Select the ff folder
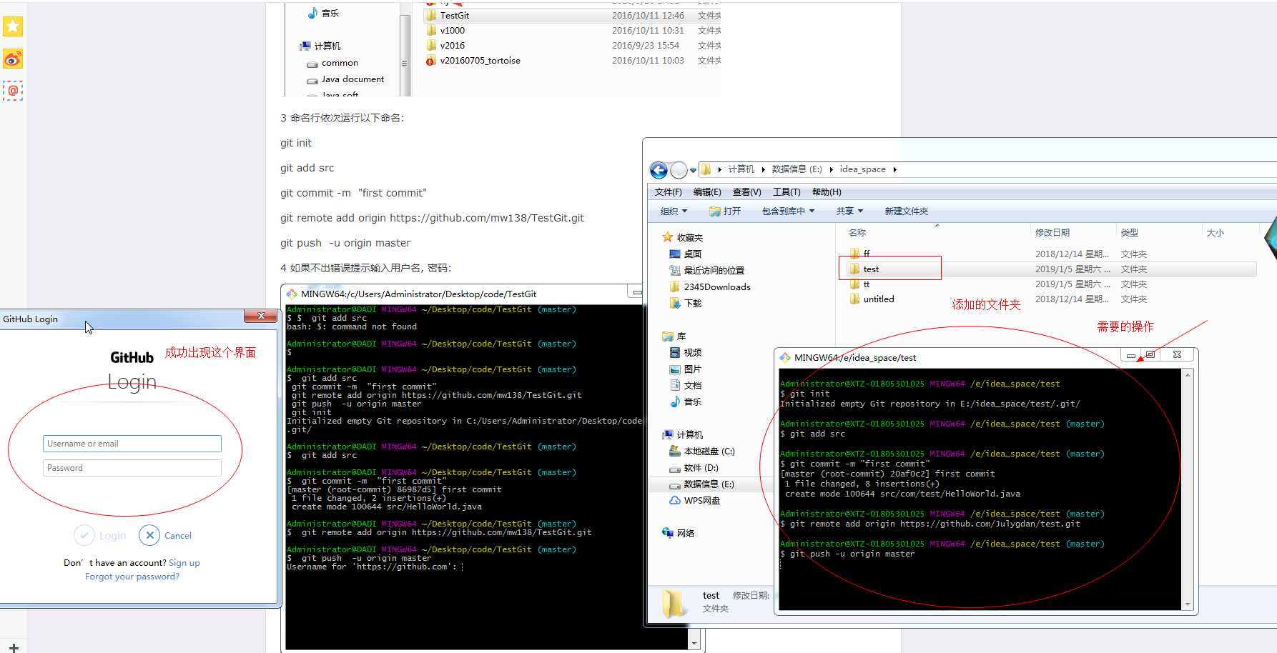 pos(860,254)
